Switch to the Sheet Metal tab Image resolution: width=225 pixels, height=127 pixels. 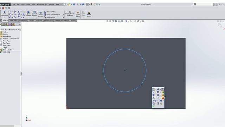coord(13,20)
